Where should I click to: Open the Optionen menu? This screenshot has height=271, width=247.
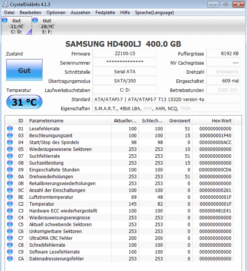point(56,13)
